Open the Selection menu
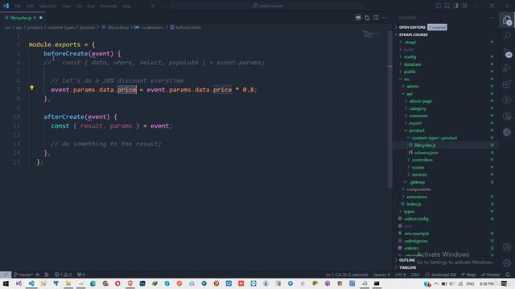Screen dimensions: 515x289 click(47, 6)
